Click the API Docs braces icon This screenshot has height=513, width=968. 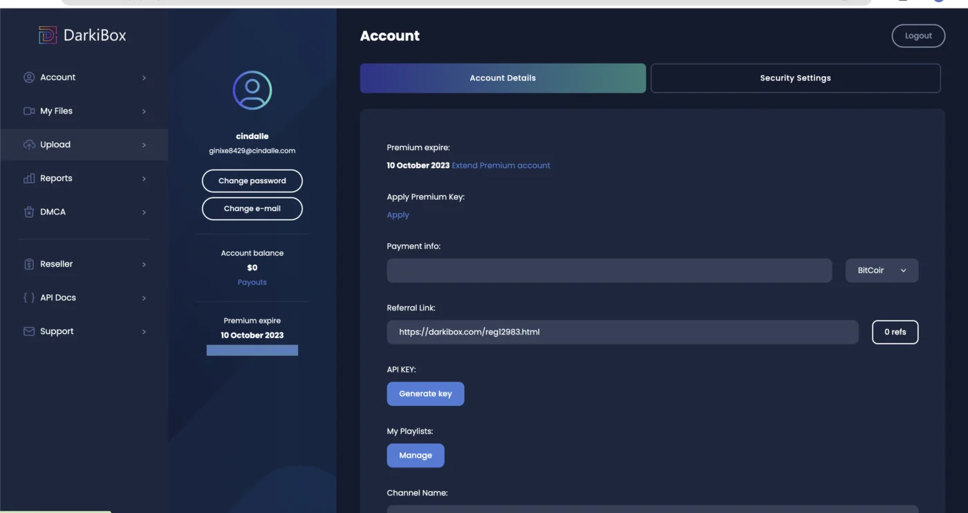click(x=29, y=298)
